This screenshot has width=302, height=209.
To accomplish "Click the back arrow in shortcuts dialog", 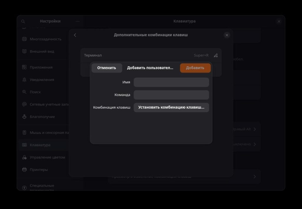I will click(x=75, y=35).
